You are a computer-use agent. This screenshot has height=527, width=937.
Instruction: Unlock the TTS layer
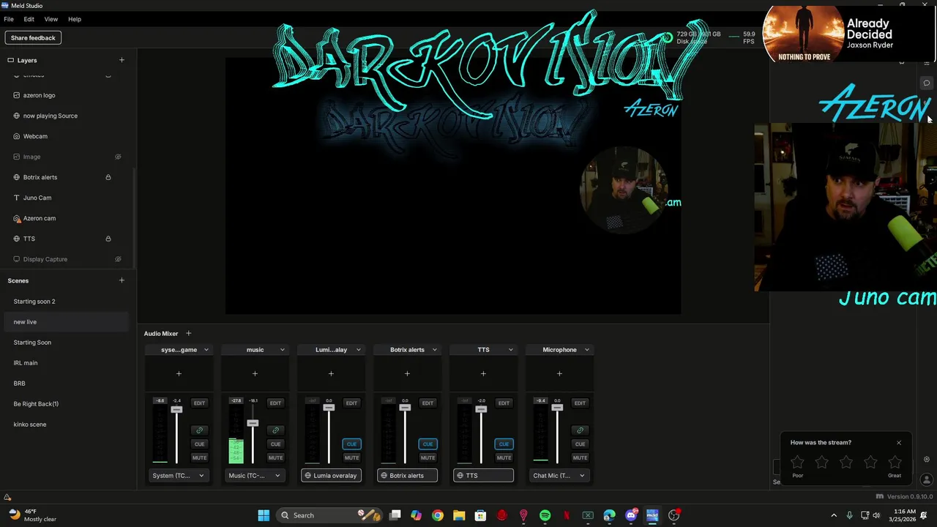click(108, 239)
